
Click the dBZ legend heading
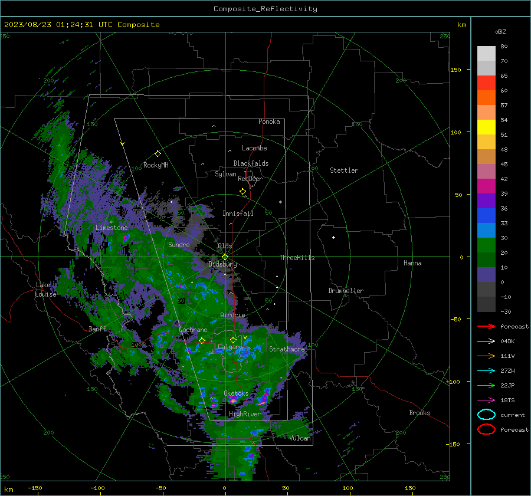[x=500, y=31]
